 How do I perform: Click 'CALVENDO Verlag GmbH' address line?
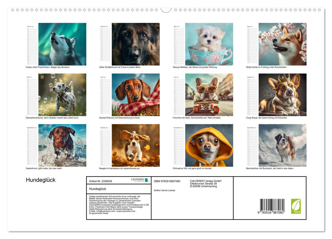pos(205,181)
